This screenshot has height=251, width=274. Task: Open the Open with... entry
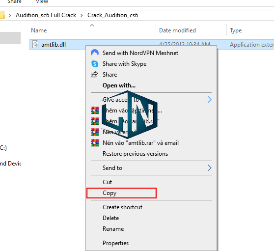[x=151, y=85]
